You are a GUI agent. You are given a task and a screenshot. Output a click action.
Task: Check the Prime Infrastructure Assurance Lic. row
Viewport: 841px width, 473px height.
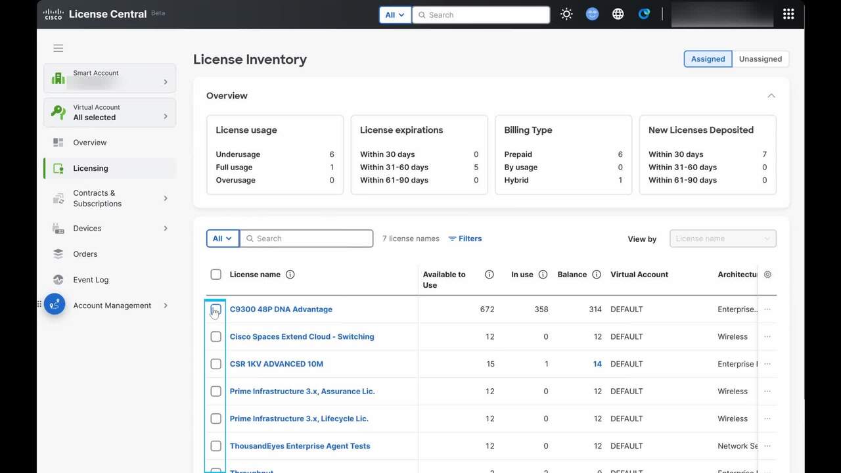(x=216, y=392)
